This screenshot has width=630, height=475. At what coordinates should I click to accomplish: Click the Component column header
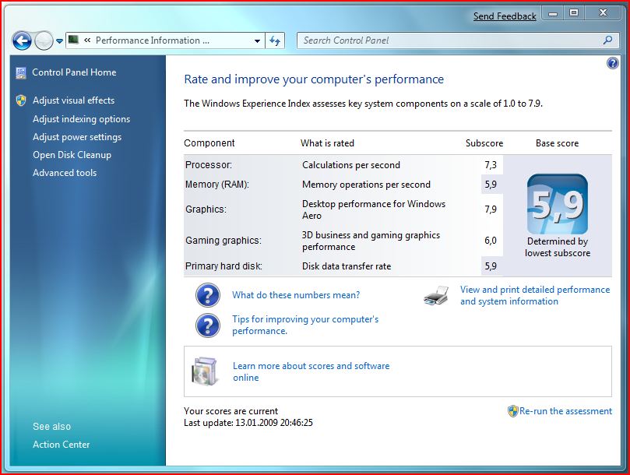point(209,143)
